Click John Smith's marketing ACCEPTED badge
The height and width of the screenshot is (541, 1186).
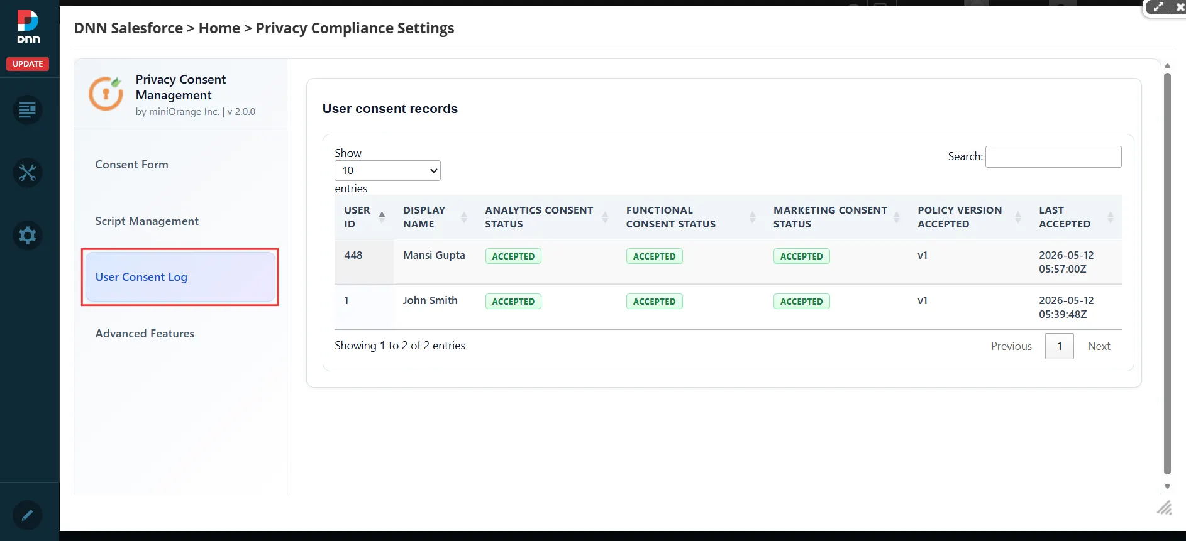(x=801, y=302)
